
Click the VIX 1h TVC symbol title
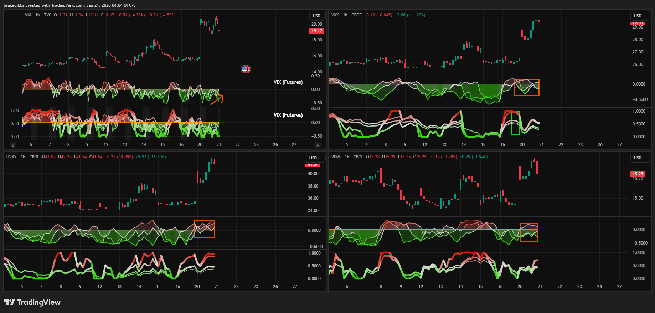tap(38, 15)
